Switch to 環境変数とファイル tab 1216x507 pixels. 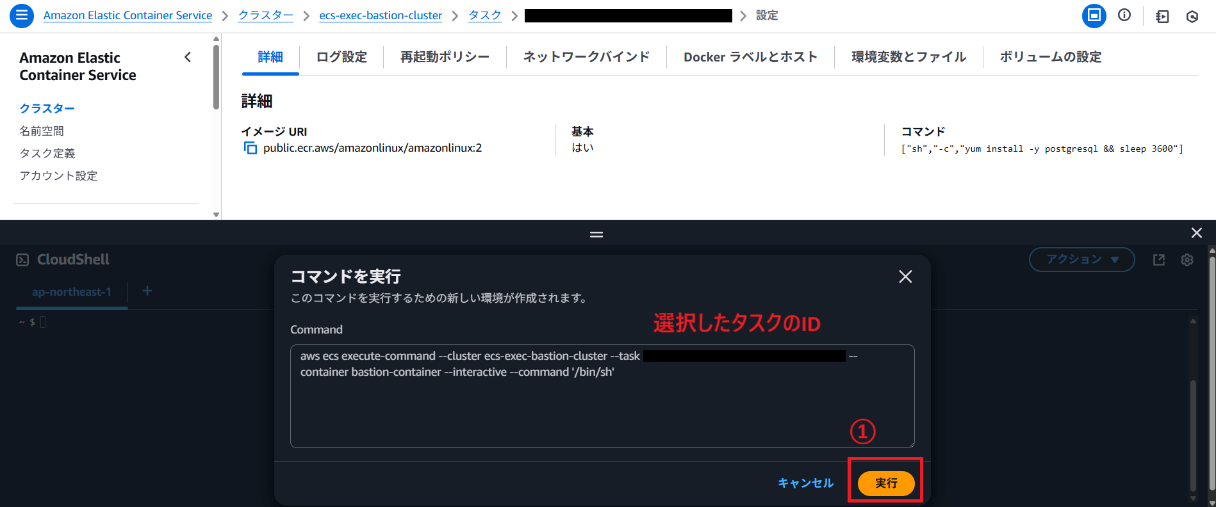click(908, 57)
